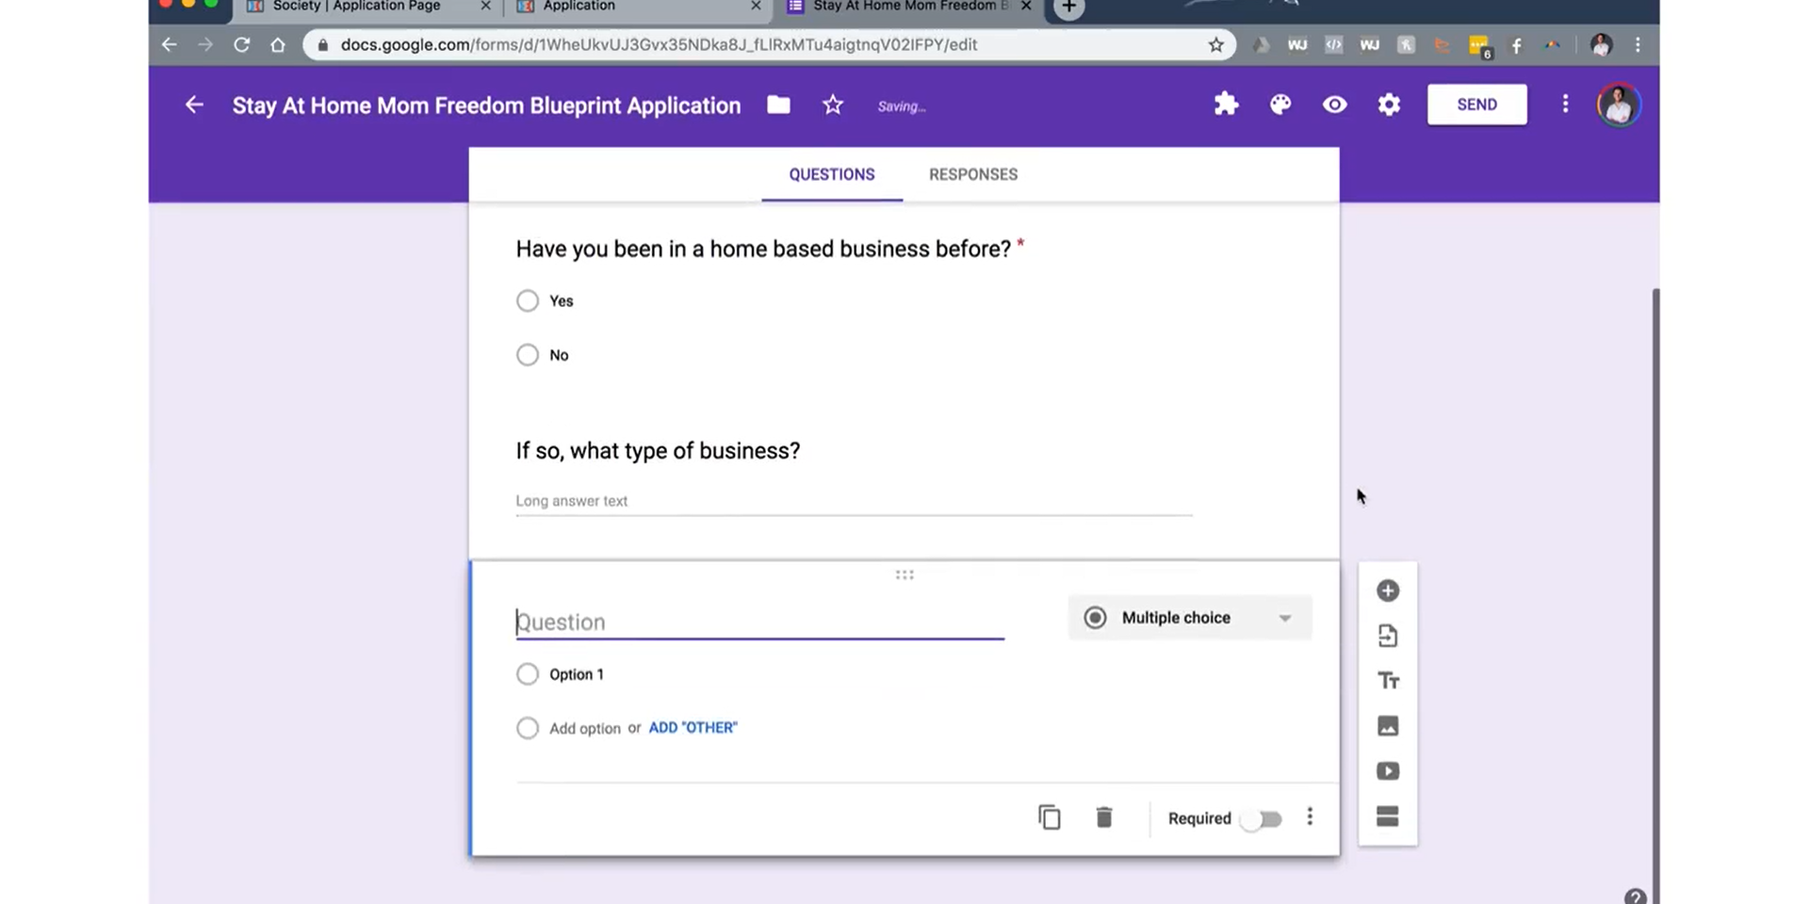Open a new browser tab

click(1068, 8)
